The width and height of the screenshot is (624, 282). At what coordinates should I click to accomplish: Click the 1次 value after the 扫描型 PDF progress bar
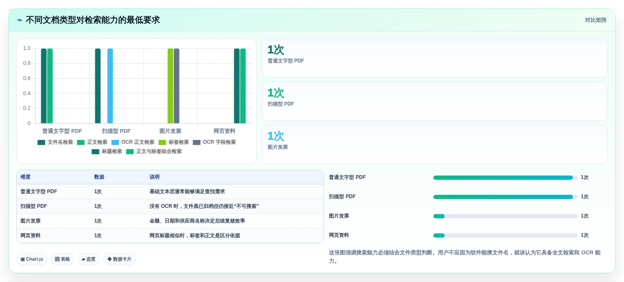[x=585, y=197]
